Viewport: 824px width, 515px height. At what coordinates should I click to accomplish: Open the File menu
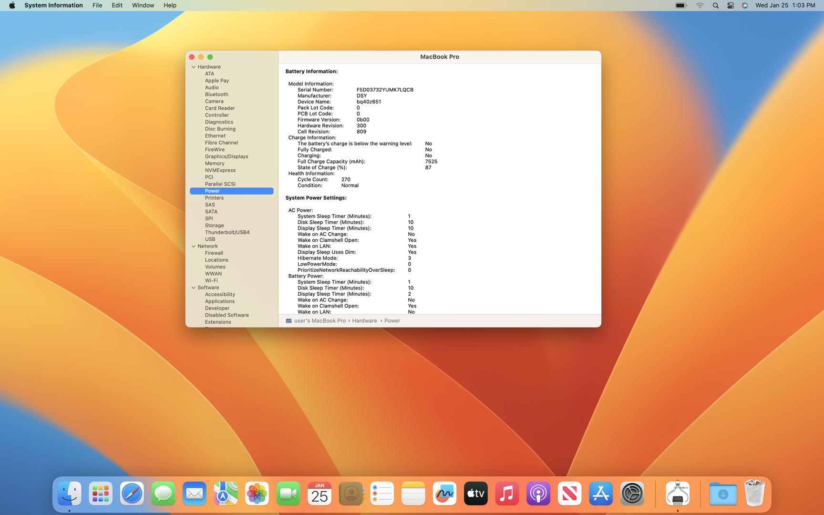coord(97,5)
